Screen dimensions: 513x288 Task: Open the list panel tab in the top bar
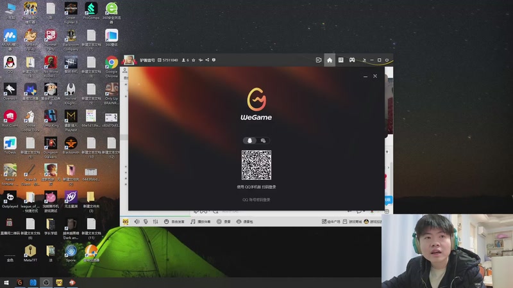pyautogui.click(x=341, y=60)
